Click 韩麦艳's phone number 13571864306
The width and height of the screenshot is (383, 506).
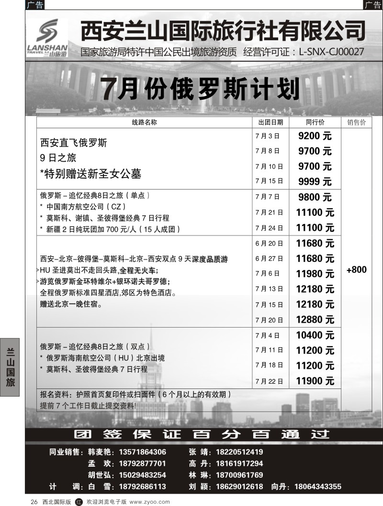pos(143,452)
